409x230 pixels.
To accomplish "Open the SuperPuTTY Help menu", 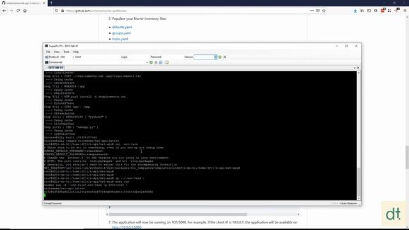I will [76, 52].
